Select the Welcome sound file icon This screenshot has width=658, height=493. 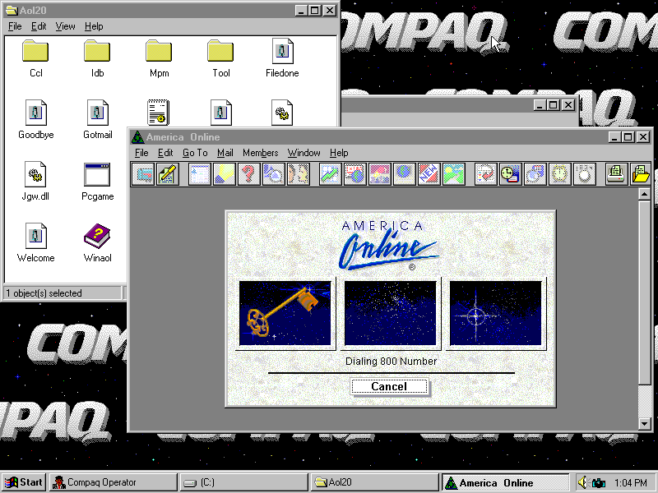[x=35, y=243]
